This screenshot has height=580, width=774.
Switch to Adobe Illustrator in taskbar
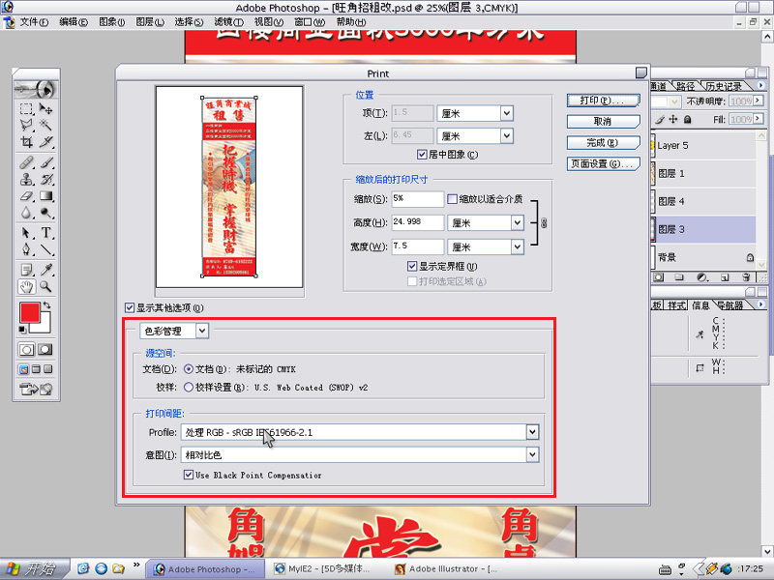point(447,568)
